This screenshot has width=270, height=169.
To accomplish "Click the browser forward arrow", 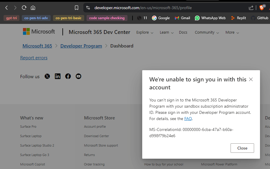I will [15, 8].
